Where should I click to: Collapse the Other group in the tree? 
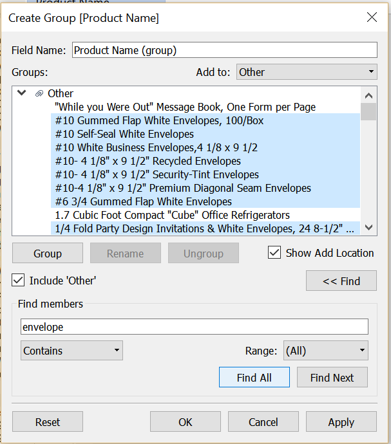point(22,93)
